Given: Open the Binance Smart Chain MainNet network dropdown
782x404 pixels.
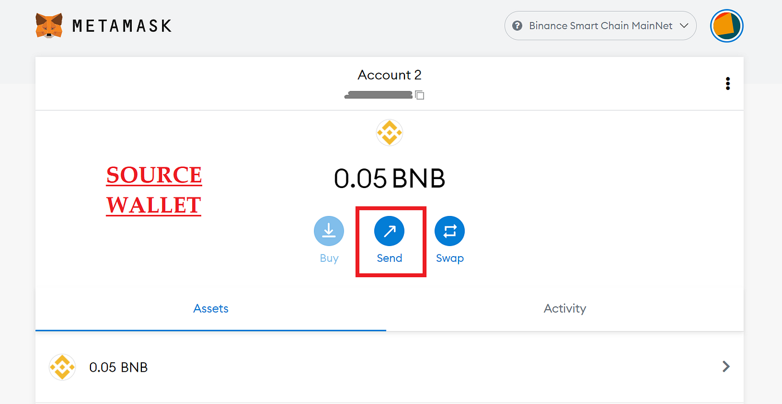Looking at the screenshot, I should [x=600, y=26].
